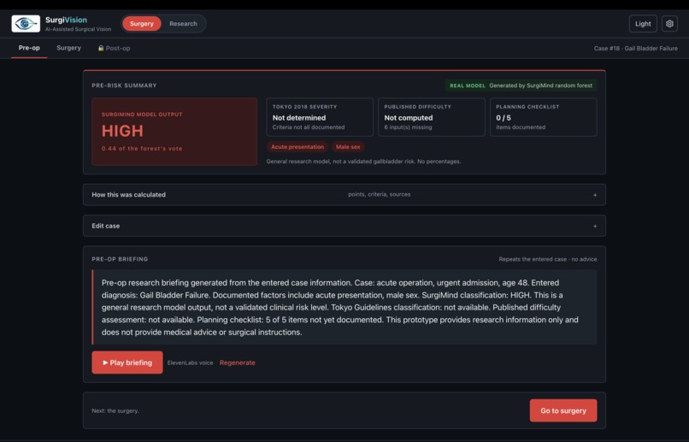689x442 pixels.
Task: Click the 'points, criteria, sources' hint text
Action: click(x=380, y=194)
